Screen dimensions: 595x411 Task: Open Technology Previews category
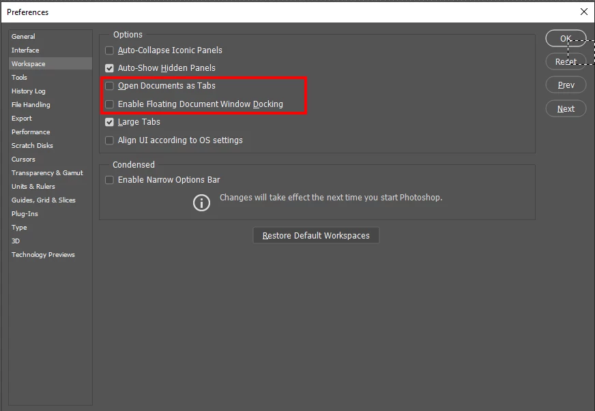click(50, 255)
